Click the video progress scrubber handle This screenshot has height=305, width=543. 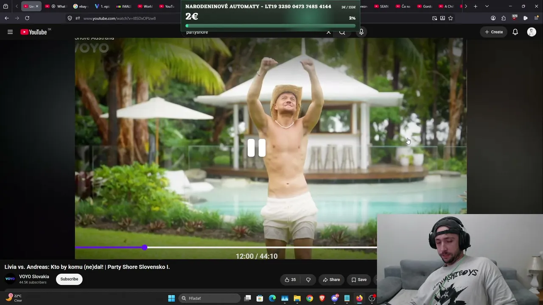click(145, 247)
